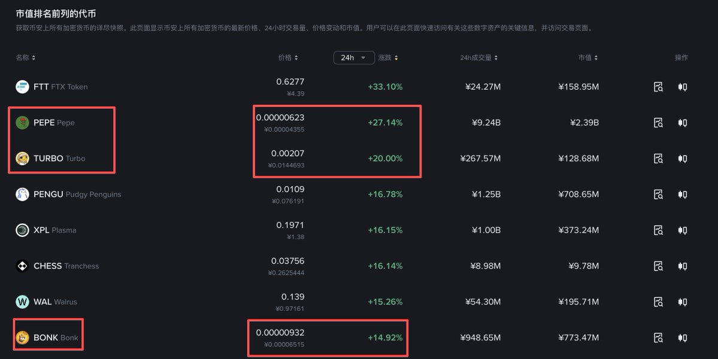This screenshot has width=718, height=359.
Task: Open the TURBO Turbo coin link
Action: point(59,159)
